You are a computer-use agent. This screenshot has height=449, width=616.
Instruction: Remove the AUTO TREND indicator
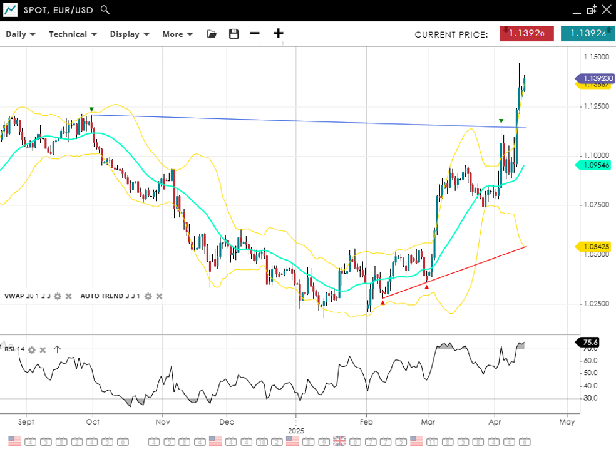(x=159, y=296)
